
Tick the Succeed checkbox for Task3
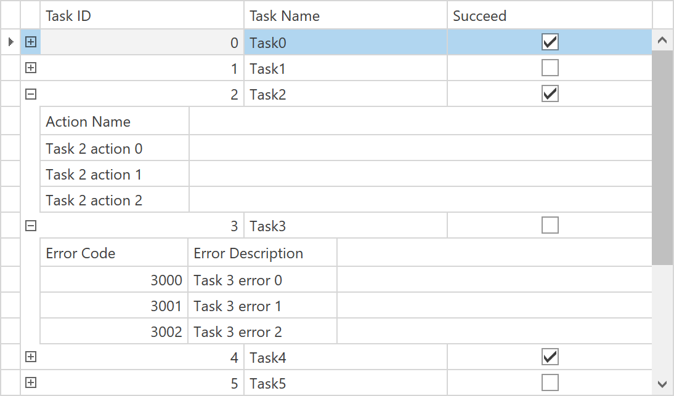[550, 226]
